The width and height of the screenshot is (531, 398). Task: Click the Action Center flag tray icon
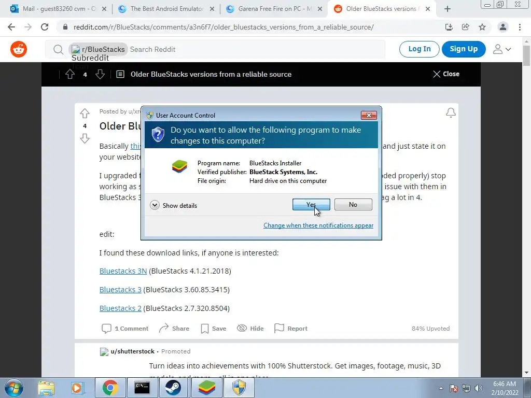(454, 388)
